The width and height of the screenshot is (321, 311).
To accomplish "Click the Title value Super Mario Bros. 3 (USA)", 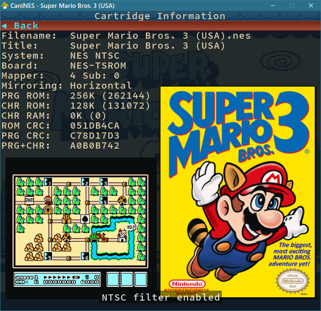I will pos(148,46).
